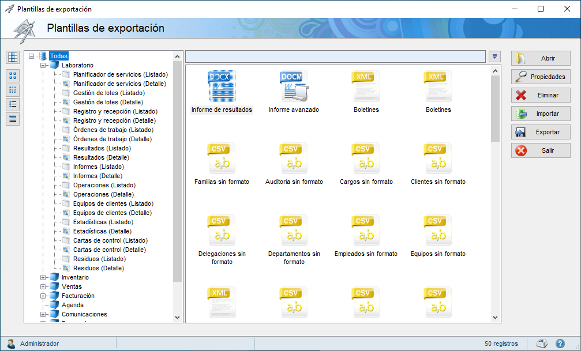Click the Facturación cube icon

tap(54, 296)
